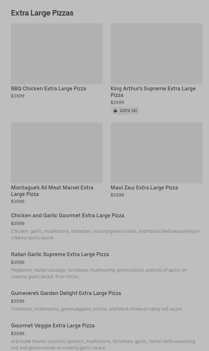Click Maui Zaui Extra Large Pizza name
This screenshot has width=209, height=351.
pos(144,187)
